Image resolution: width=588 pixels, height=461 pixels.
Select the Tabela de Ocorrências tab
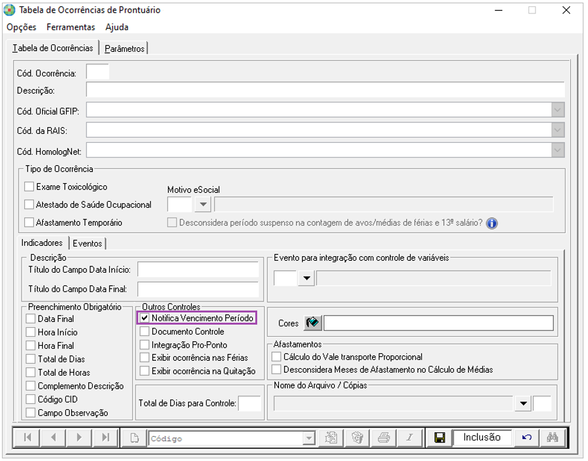point(53,48)
